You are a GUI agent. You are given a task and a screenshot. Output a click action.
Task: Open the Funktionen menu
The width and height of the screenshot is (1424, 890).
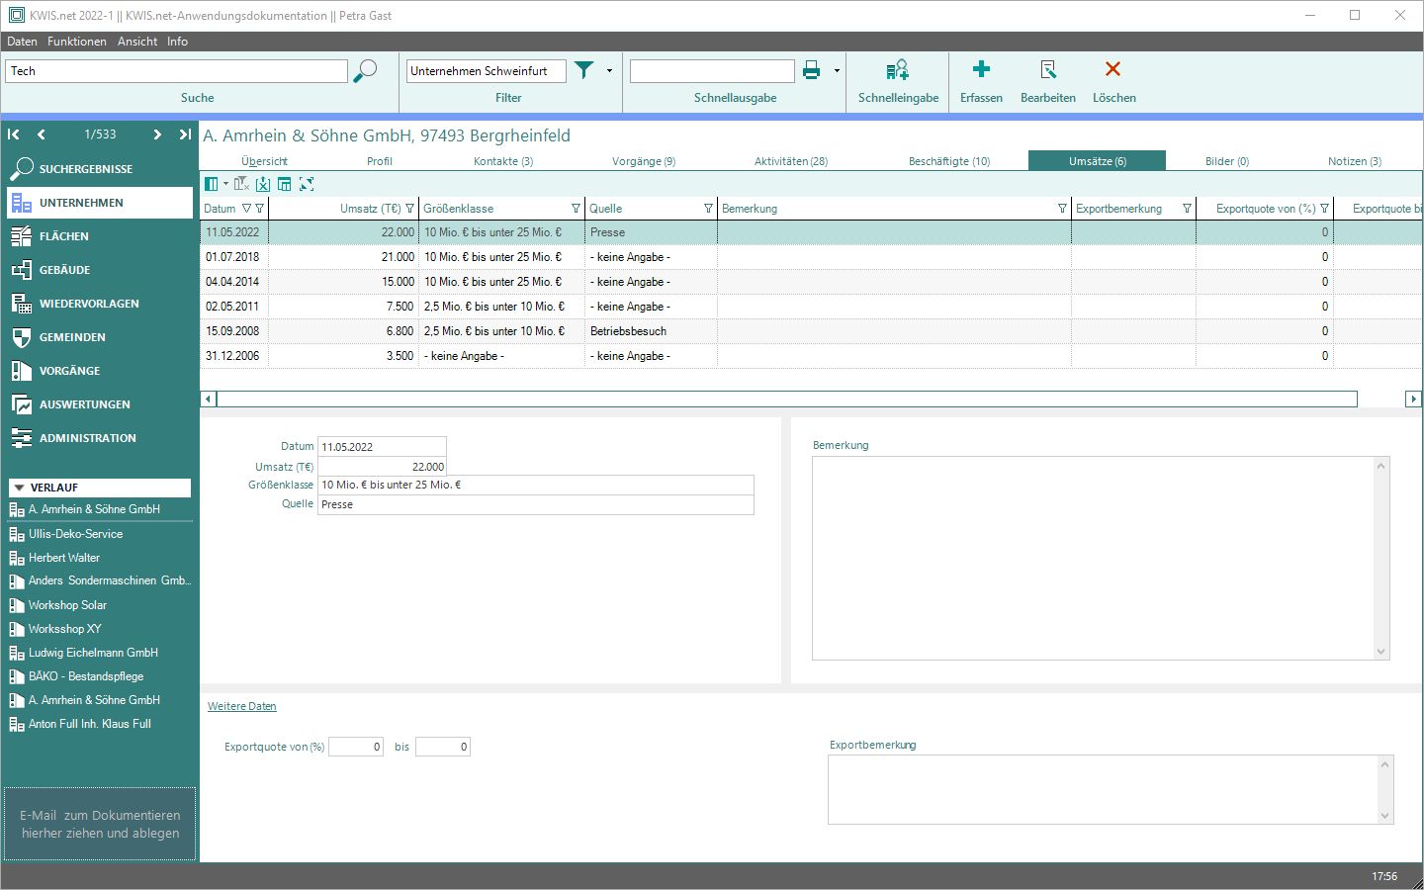coord(77,42)
